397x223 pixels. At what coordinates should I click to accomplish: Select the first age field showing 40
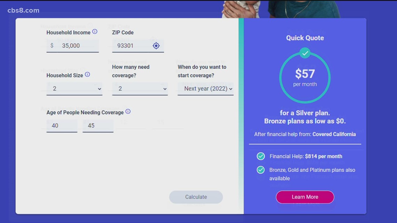tap(62, 126)
